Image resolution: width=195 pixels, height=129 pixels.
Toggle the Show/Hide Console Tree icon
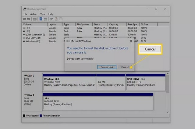coord(35,19)
